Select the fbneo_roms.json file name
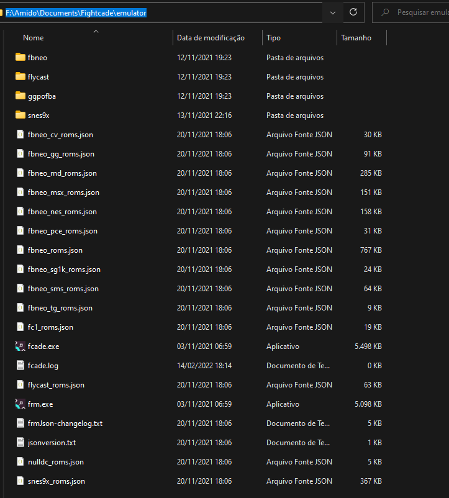Image resolution: width=449 pixels, height=498 pixels. click(55, 250)
